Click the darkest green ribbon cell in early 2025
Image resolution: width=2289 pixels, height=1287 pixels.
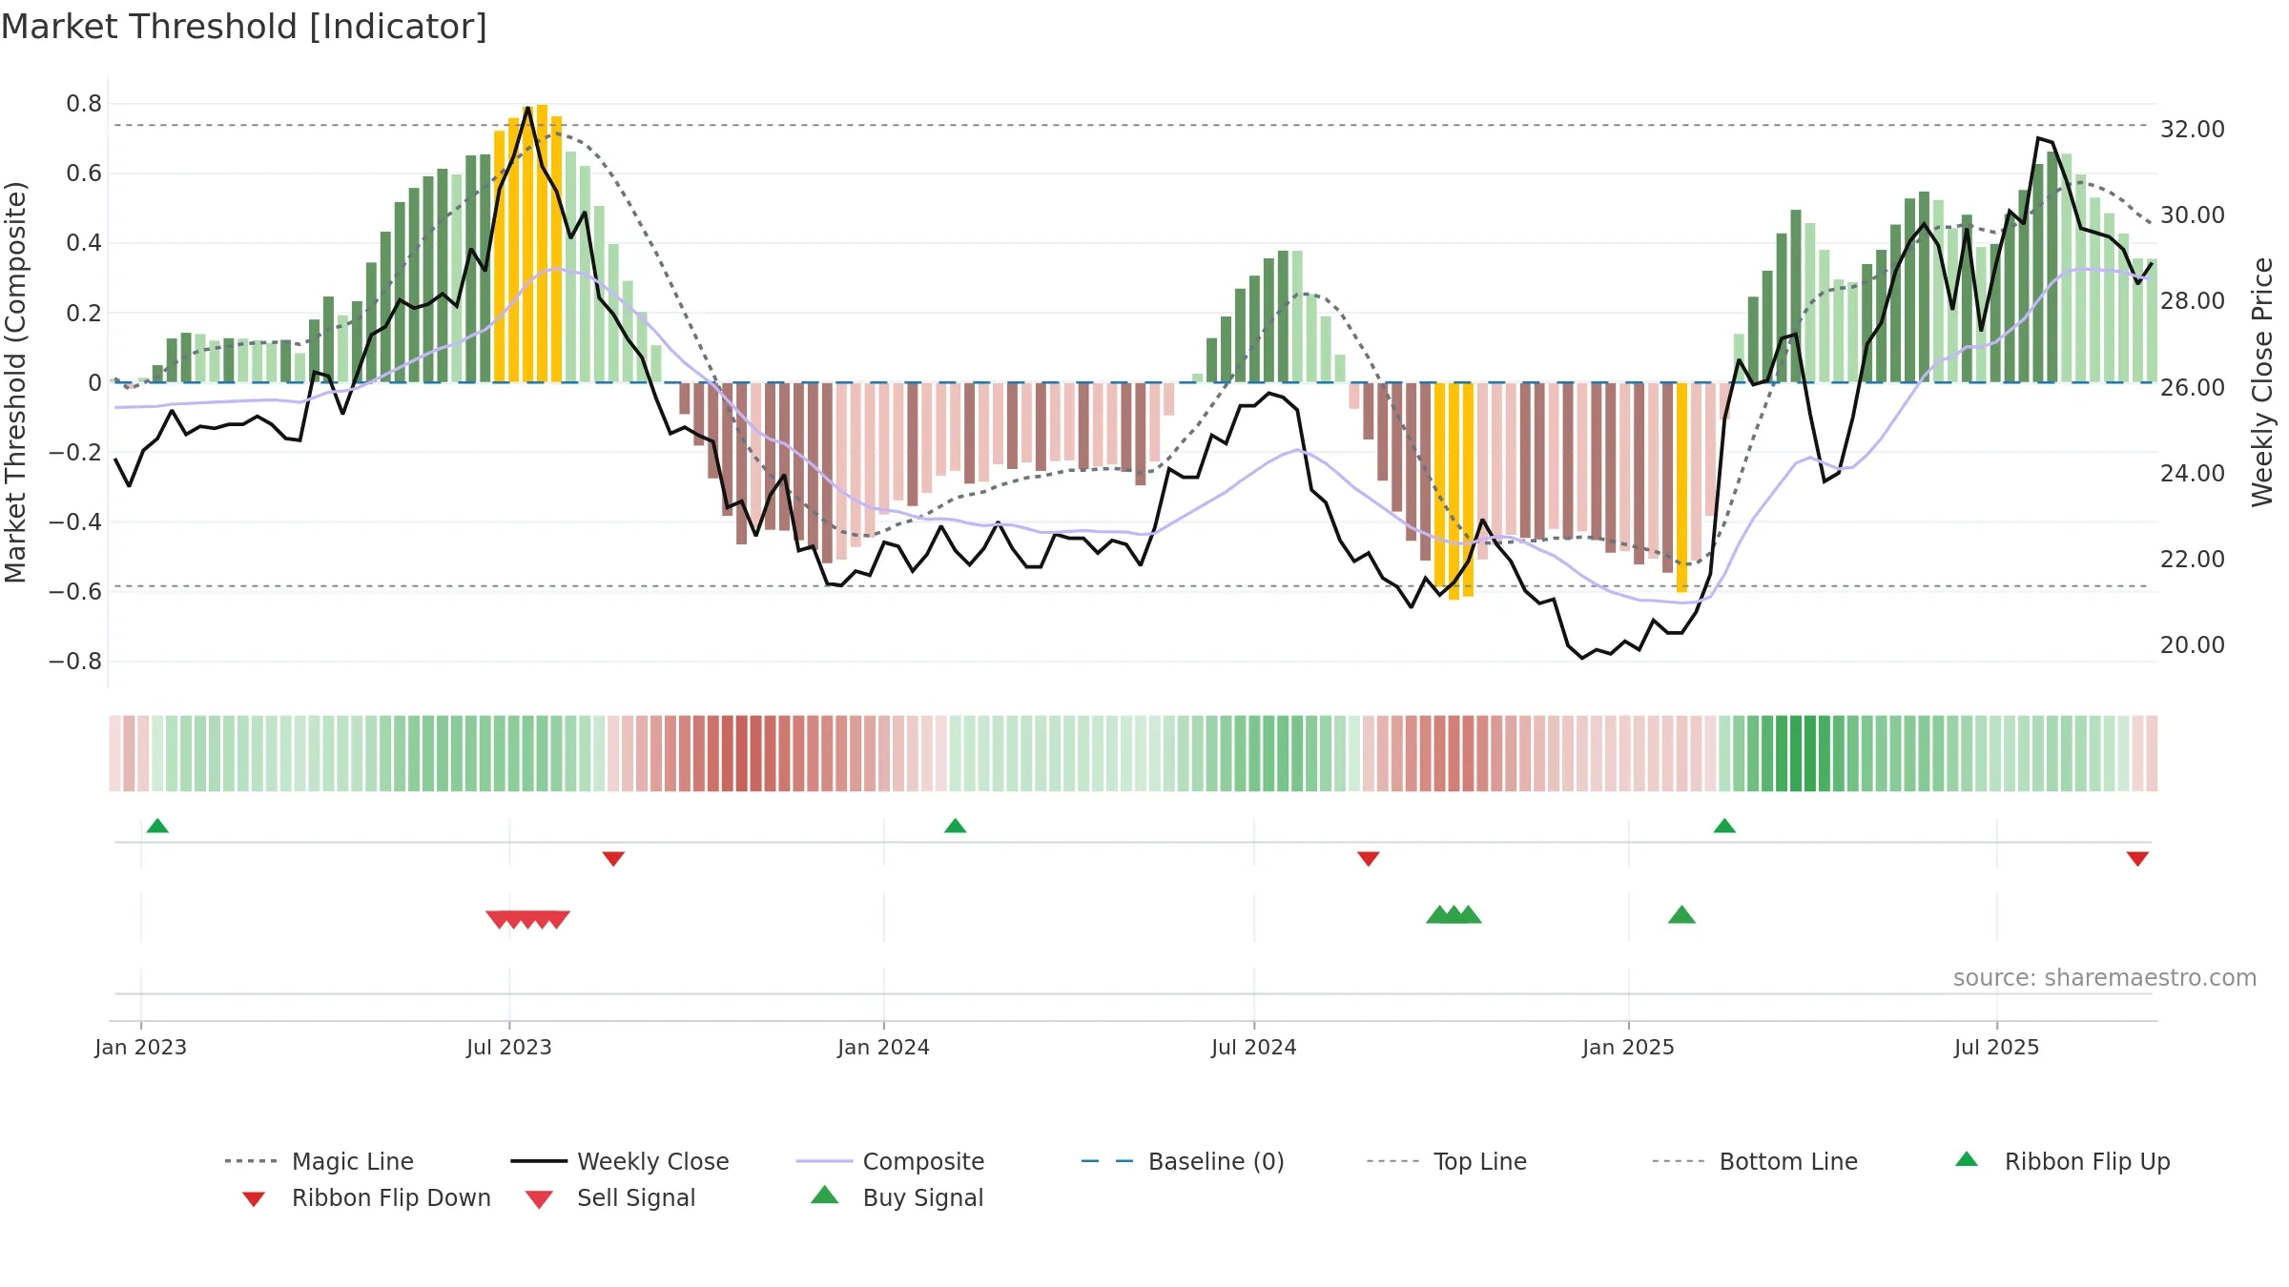(1796, 753)
